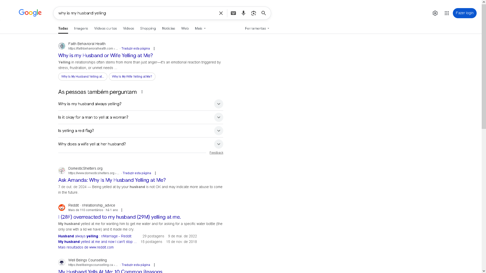The width and height of the screenshot is (486, 273).
Task: Click the Google logo
Action: click(x=30, y=13)
